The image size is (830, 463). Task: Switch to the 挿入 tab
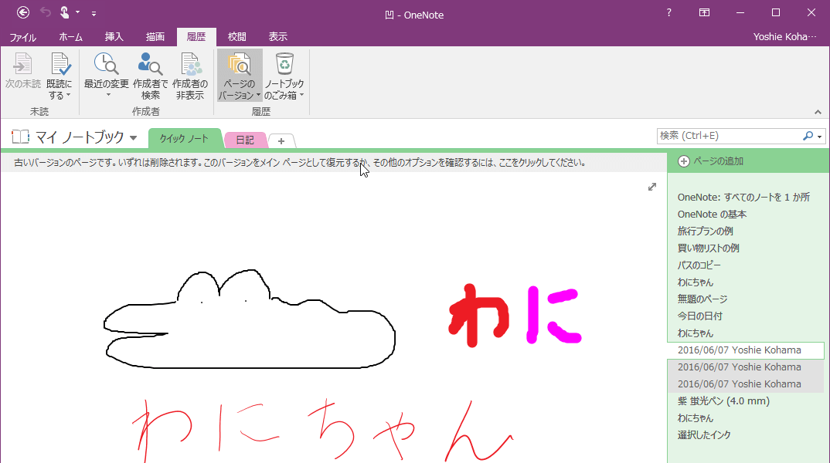click(114, 37)
